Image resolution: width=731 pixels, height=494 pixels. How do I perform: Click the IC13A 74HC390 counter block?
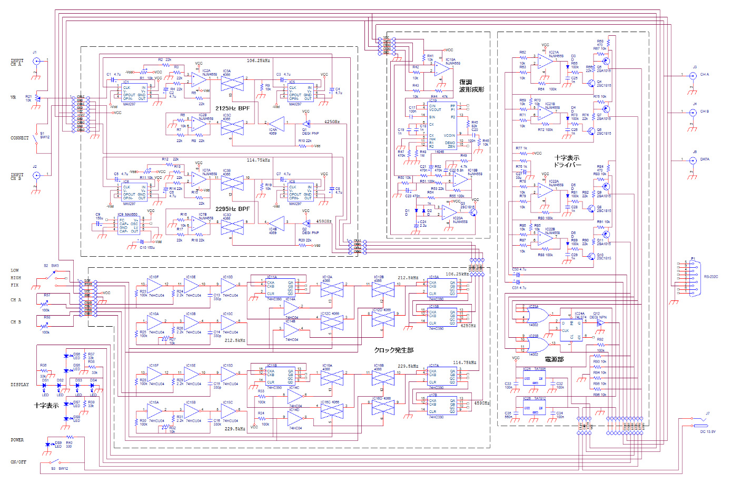tap(441, 288)
